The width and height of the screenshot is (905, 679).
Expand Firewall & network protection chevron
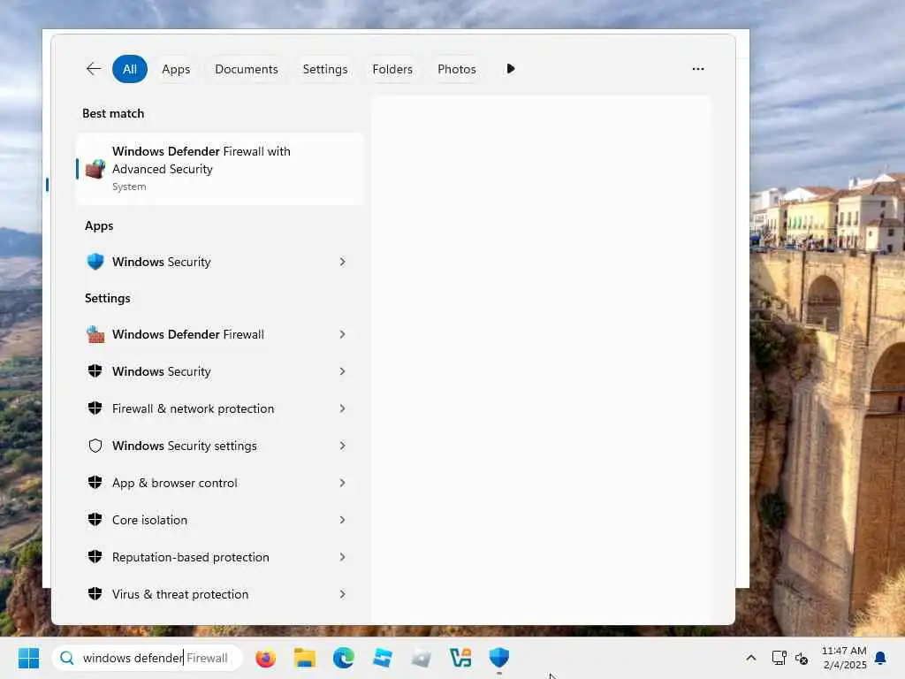pos(342,408)
